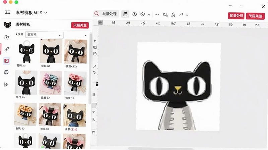Open the category combo box in template panel
268x150 pixels.
click(x=45, y=35)
